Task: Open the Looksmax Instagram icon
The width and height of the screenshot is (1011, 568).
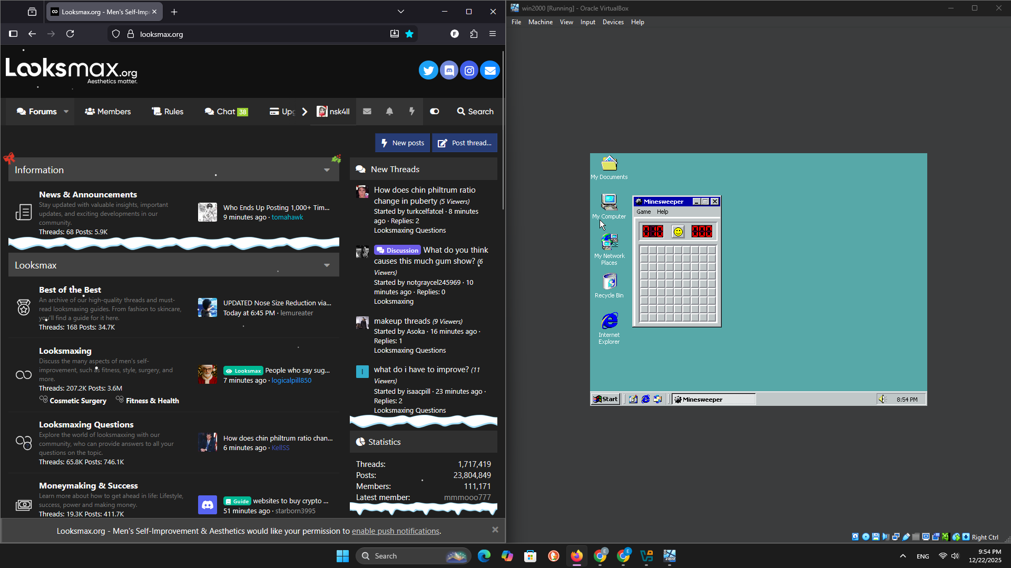Action: tap(469, 69)
